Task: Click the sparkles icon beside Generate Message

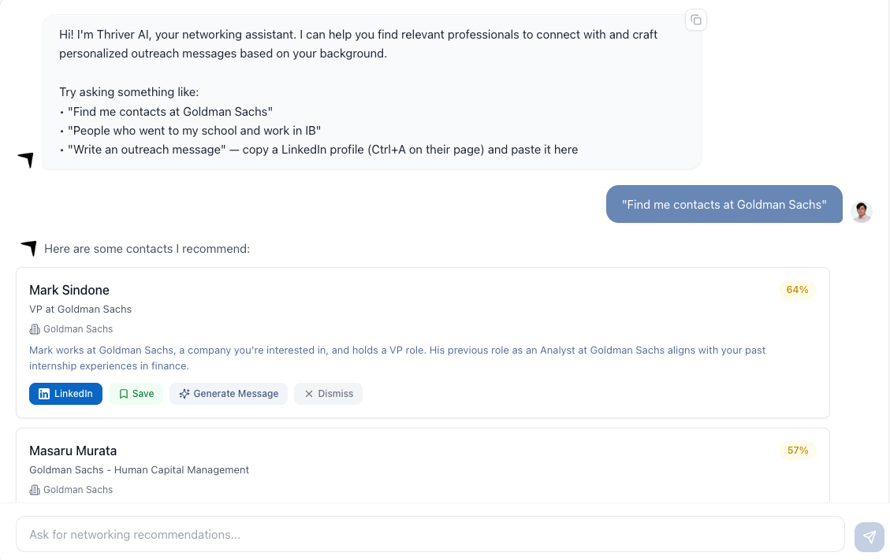Action: [x=185, y=393]
